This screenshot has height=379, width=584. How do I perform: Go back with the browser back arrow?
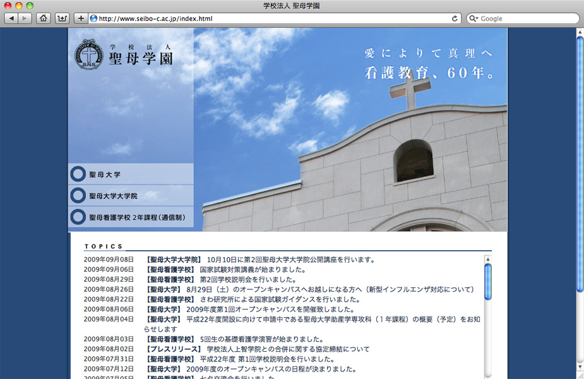[11, 18]
